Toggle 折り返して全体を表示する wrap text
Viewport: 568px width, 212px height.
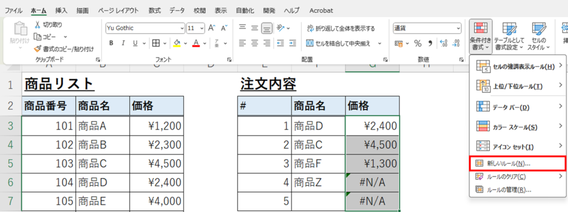click(341, 28)
